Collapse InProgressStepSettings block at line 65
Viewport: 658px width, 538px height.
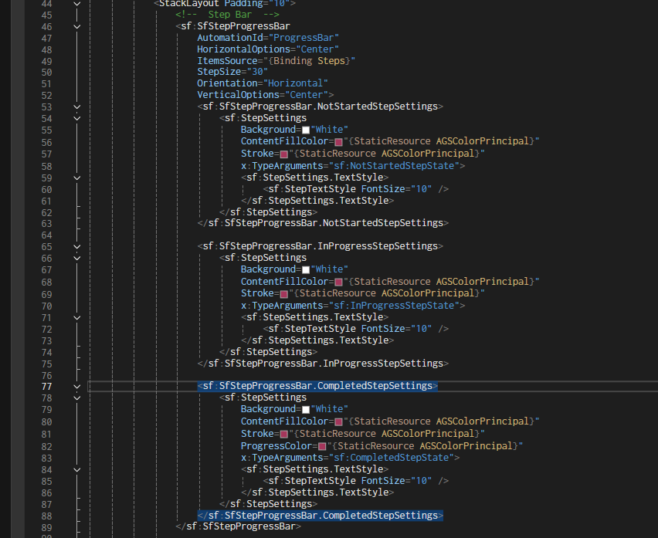(76, 246)
